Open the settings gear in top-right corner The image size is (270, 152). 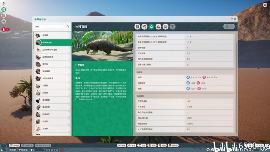pyautogui.click(x=265, y=5)
